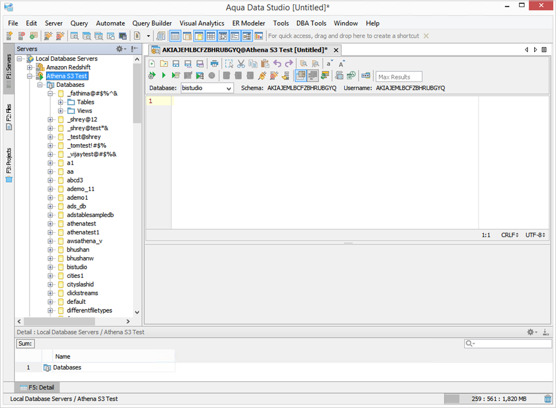The width and height of the screenshot is (556, 408).
Task: Click the gray Stop execution circle
Action: click(212, 75)
